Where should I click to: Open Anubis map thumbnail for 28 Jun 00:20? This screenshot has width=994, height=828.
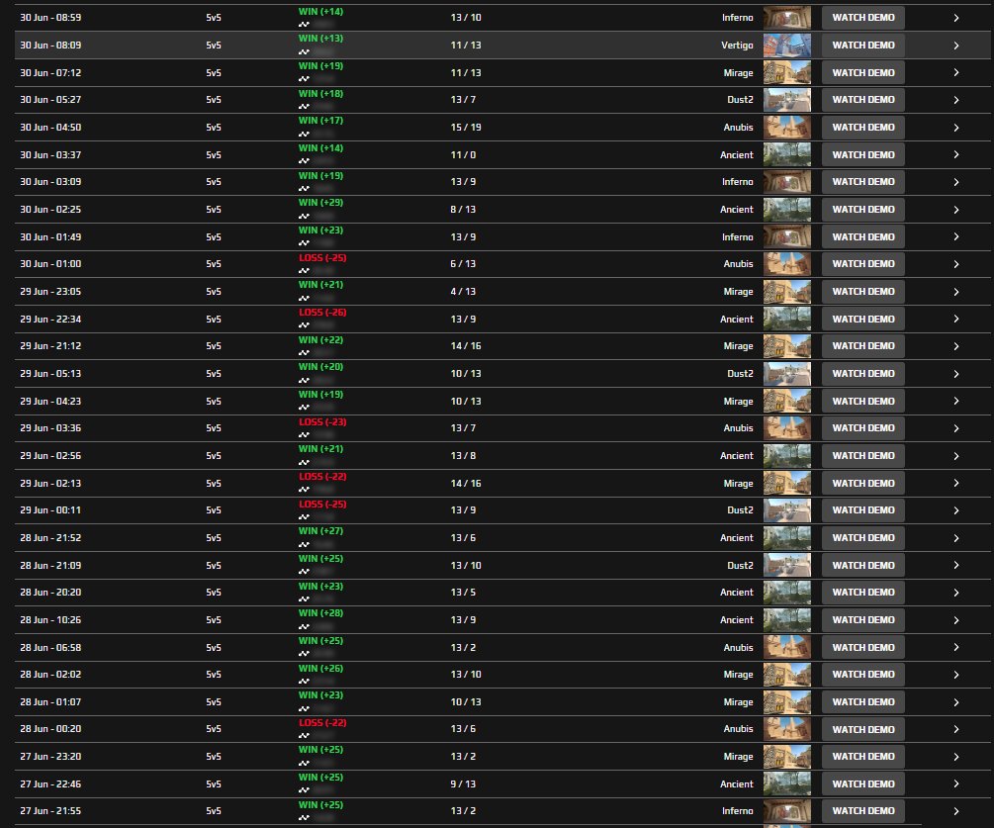786,729
